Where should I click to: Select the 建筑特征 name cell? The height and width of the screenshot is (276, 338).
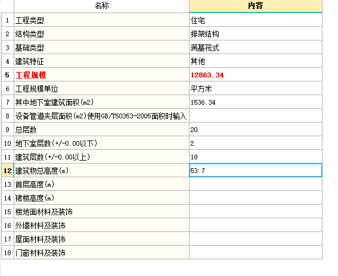[101, 61]
